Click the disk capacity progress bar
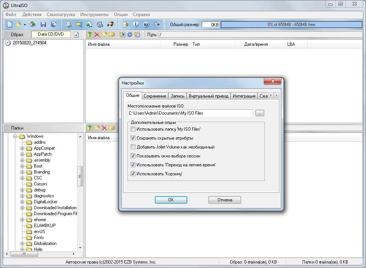This screenshot has width=366, height=268. [x=291, y=25]
